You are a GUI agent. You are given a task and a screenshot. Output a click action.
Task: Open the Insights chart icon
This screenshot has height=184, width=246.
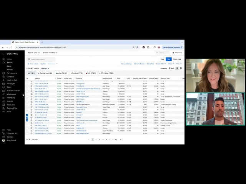tap(3, 101)
